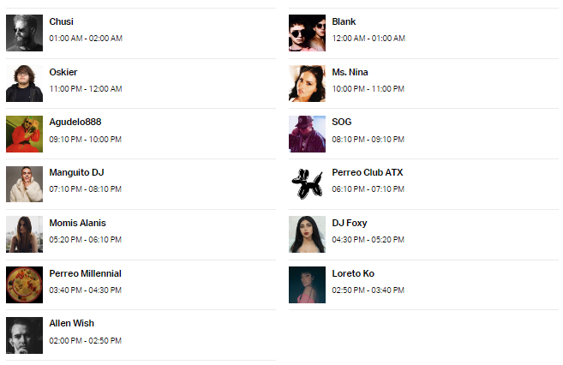Select the Agudelo888 artist name
This screenshot has height=365, width=563.
point(75,122)
